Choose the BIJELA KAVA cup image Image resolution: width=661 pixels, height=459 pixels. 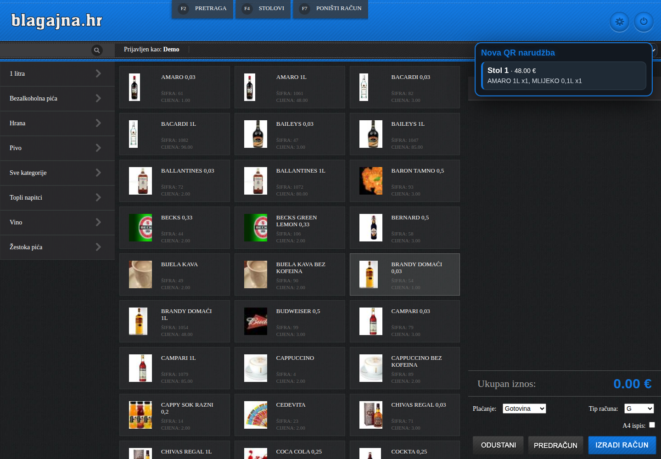[140, 274]
